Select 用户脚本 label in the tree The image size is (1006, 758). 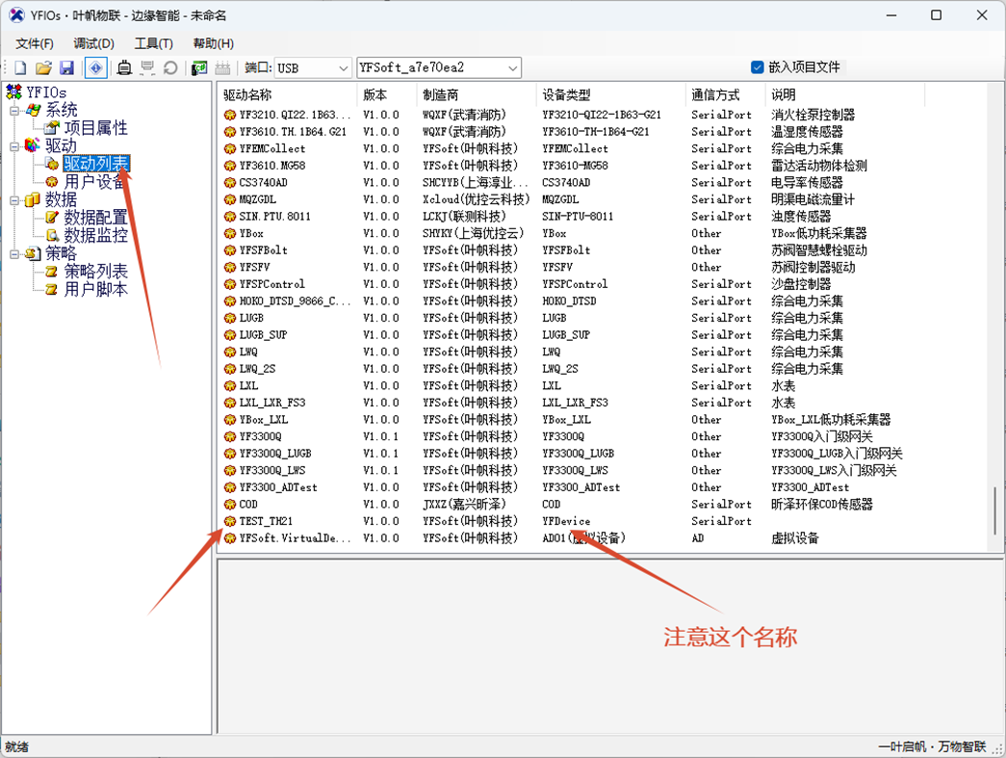(95, 290)
